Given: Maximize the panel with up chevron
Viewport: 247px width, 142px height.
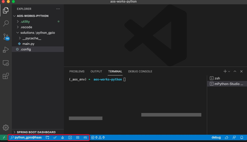Looking at the screenshot, I should coord(235,71).
